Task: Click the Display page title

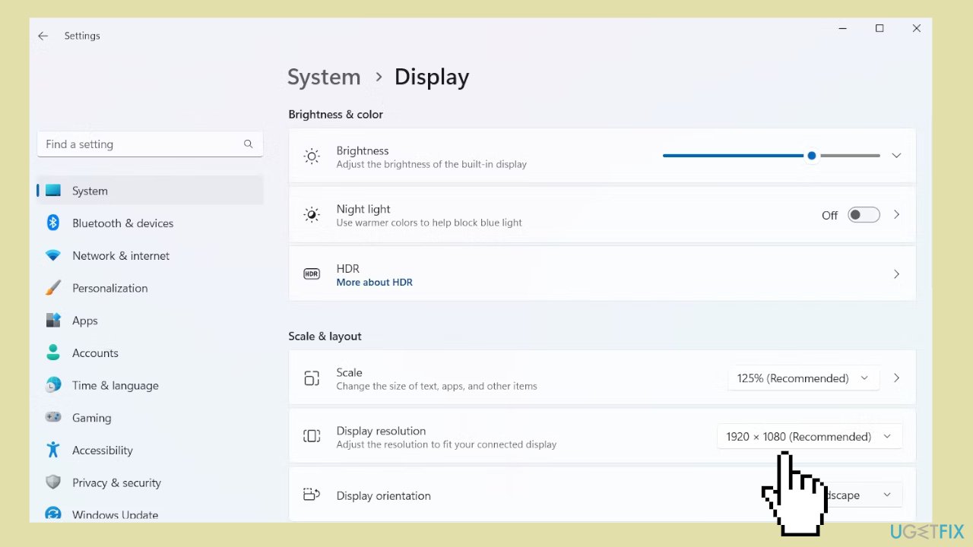Action: [x=432, y=77]
